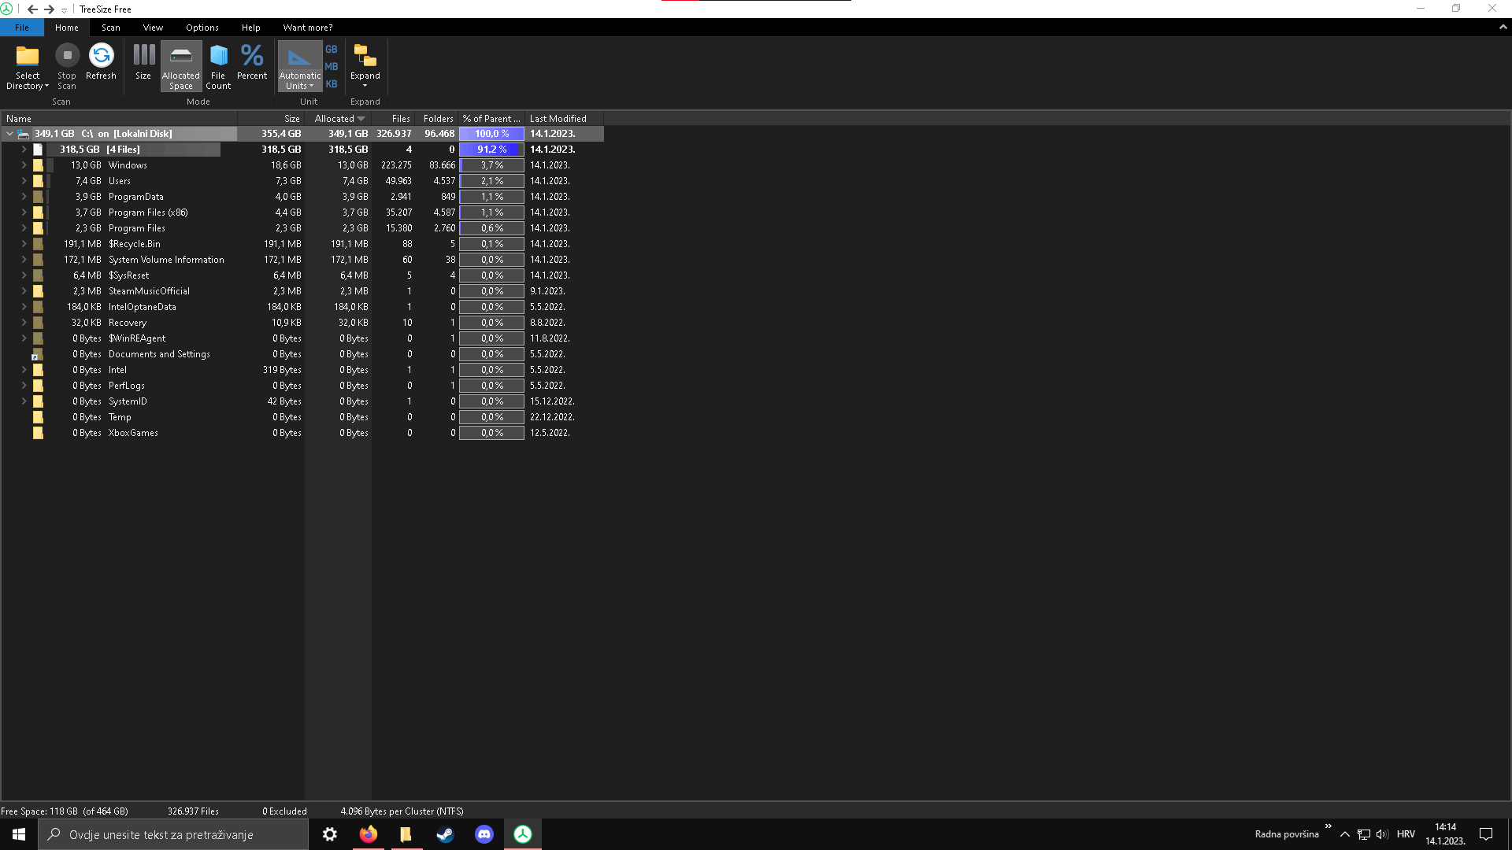
Task: Toggle Allocated Space mode
Action: click(181, 56)
